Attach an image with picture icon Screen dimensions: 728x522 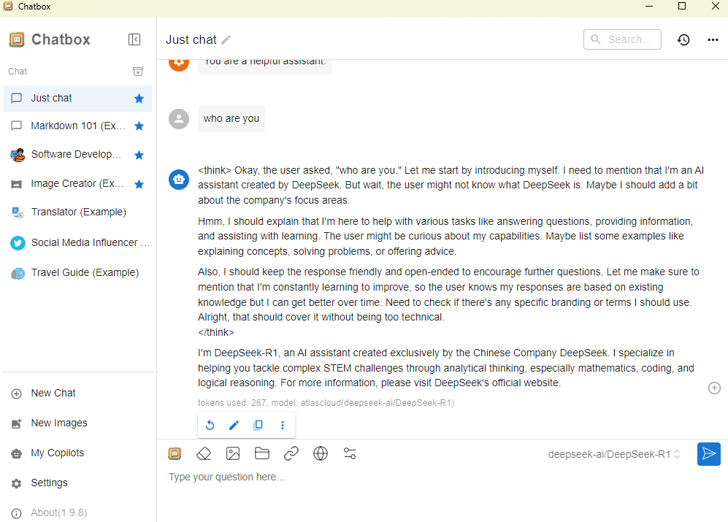(233, 453)
